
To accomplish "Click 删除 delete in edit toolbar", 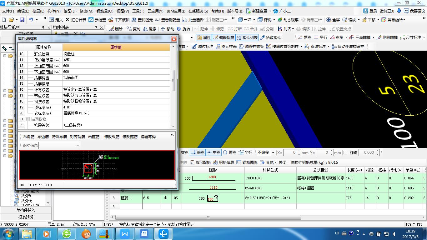I will 116,29.
